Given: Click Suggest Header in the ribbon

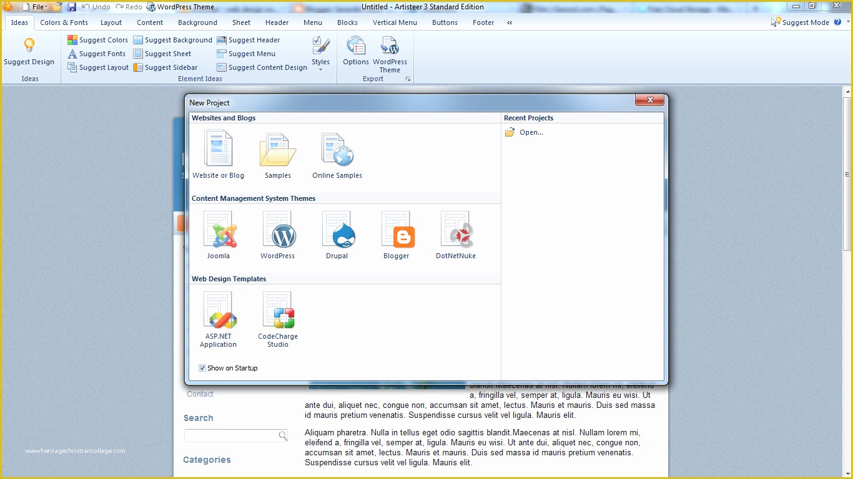Looking at the screenshot, I should [x=249, y=40].
